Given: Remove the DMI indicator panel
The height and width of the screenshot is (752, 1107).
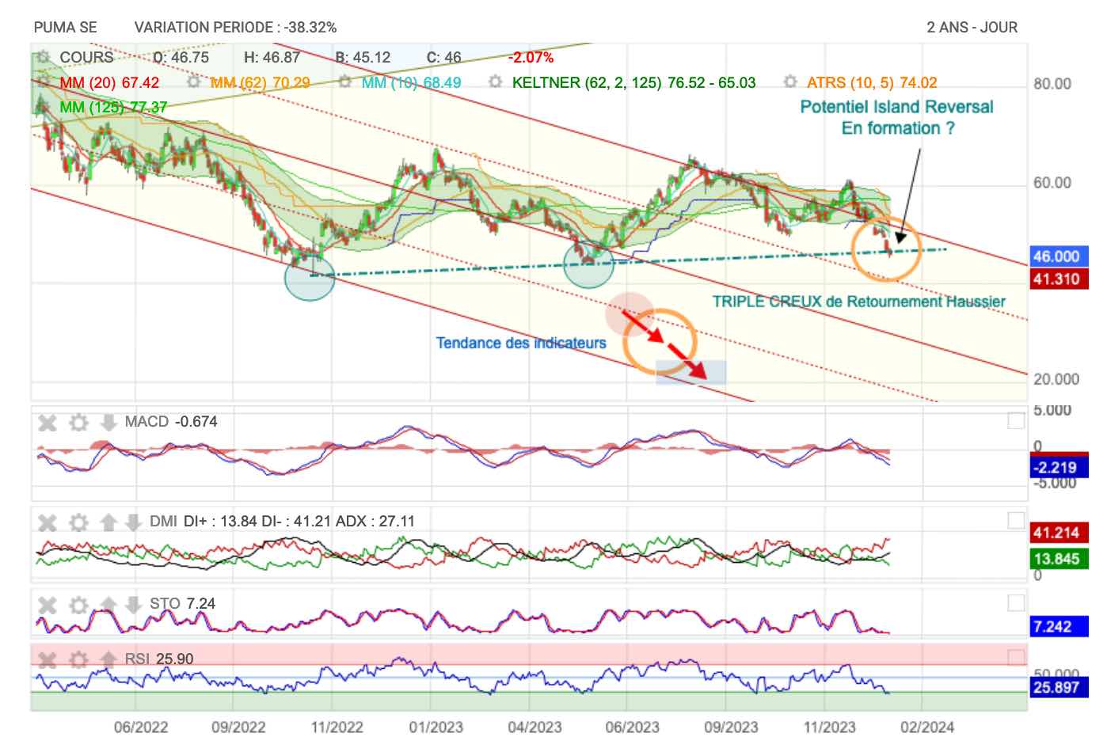Looking at the screenshot, I should (48, 522).
